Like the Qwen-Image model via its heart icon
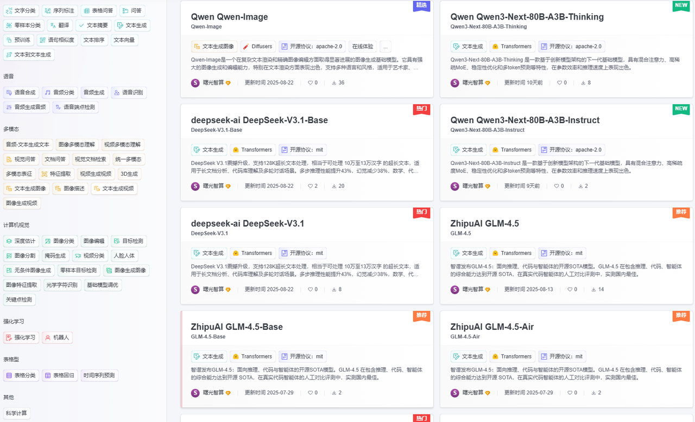 (x=311, y=83)
